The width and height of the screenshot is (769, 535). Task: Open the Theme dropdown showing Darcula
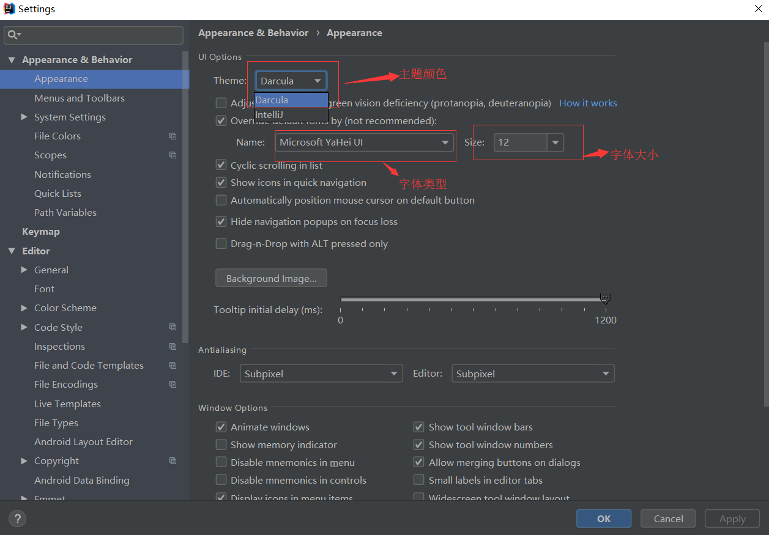291,81
